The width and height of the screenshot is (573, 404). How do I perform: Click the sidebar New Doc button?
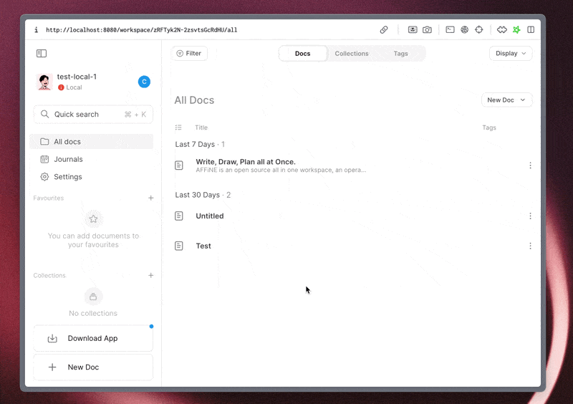pyautogui.click(x=93, y=367)
